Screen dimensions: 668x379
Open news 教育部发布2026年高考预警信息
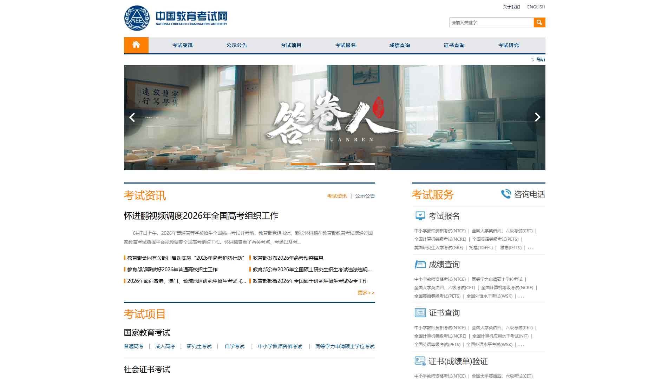click(288, 258)
